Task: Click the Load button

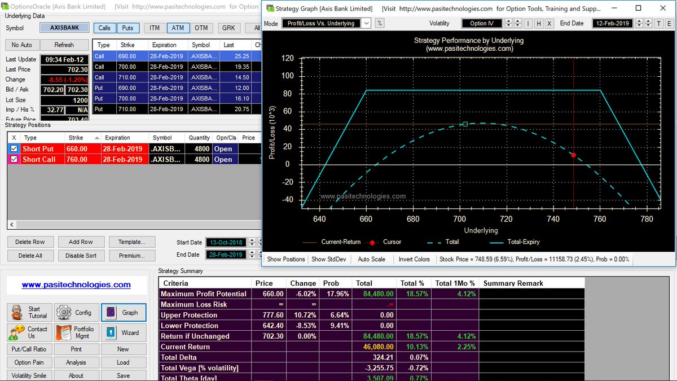Action: [x=124, y=362]
